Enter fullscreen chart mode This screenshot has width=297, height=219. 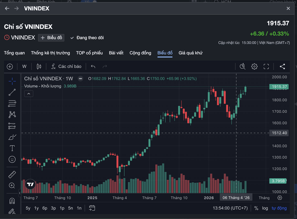(x=266, y=67)
